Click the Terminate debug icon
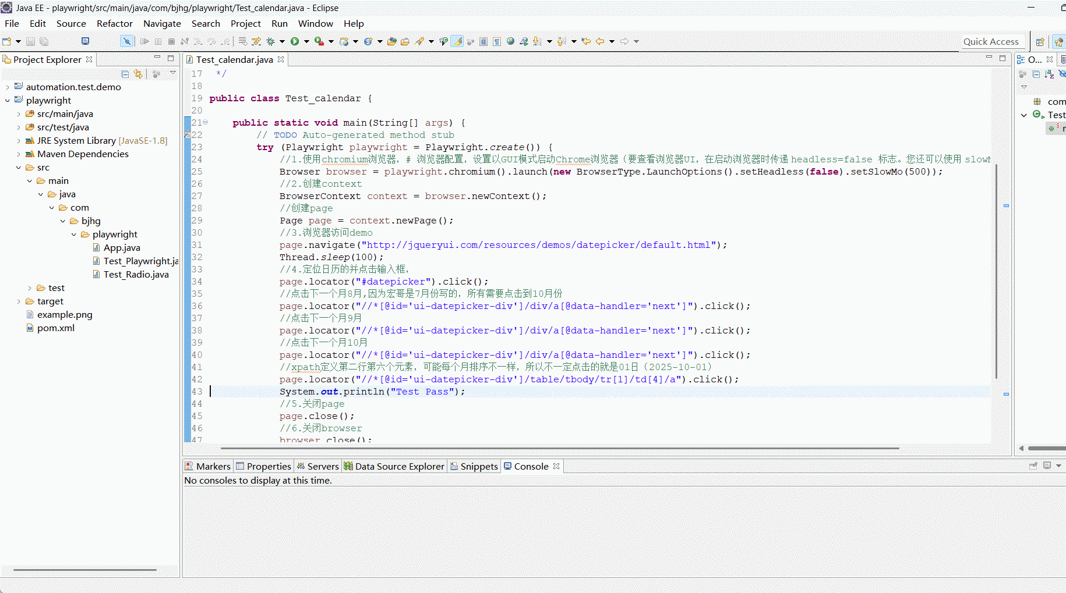 click(x=171, y=41)
